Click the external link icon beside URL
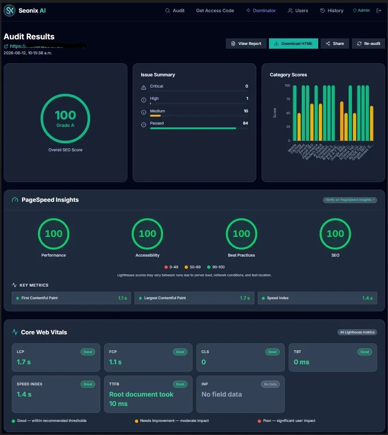 [x=6, y=46]
